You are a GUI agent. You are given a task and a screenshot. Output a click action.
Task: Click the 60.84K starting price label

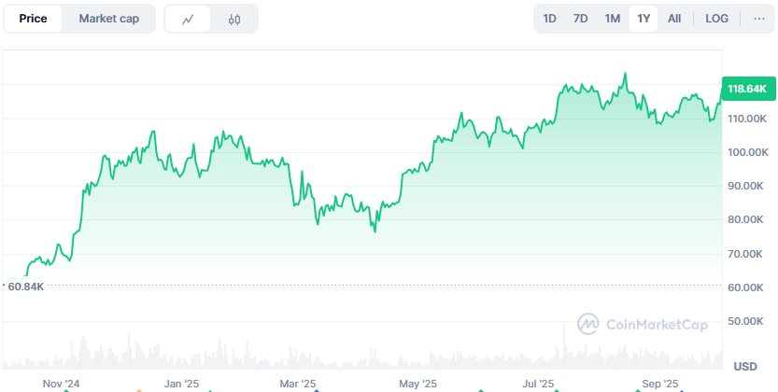click(27, 284)
